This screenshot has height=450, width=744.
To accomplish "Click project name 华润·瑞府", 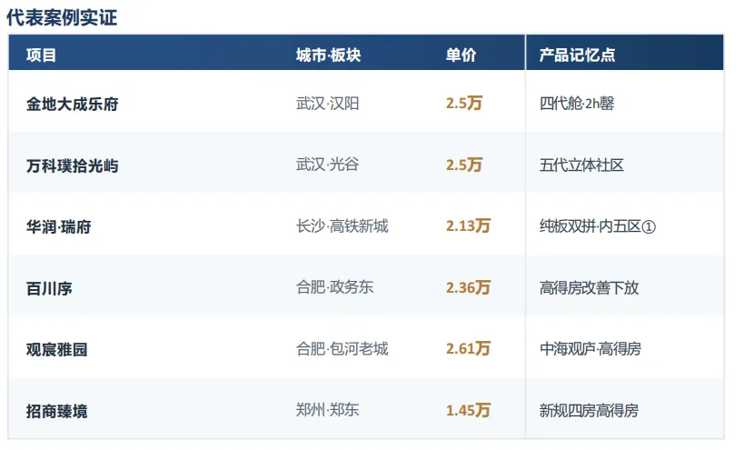I will [58, 227].
